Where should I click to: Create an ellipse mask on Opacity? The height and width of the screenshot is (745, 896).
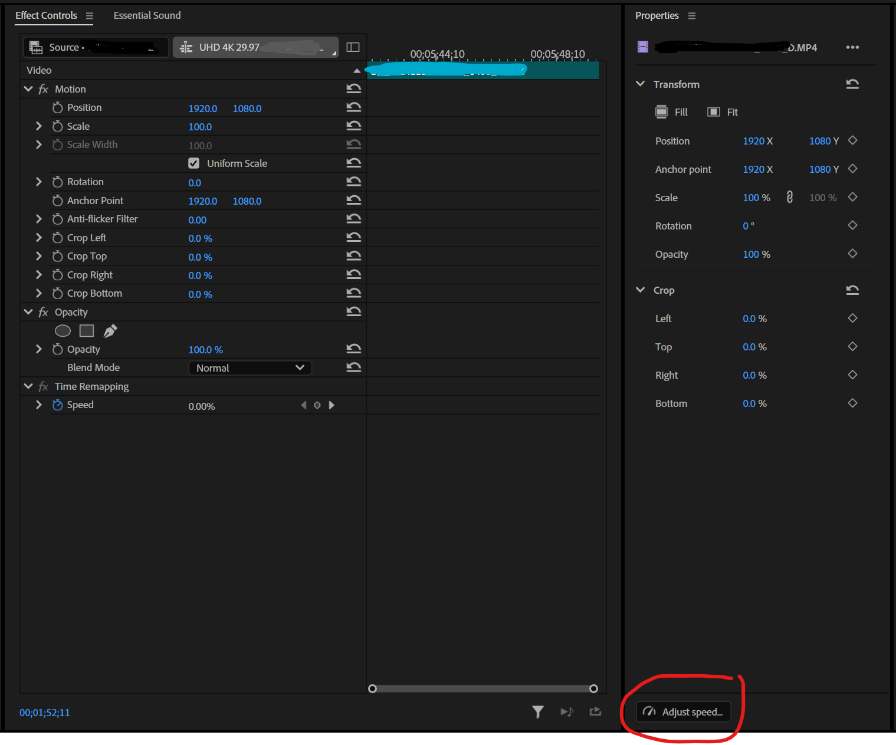[x=63, y=331]
